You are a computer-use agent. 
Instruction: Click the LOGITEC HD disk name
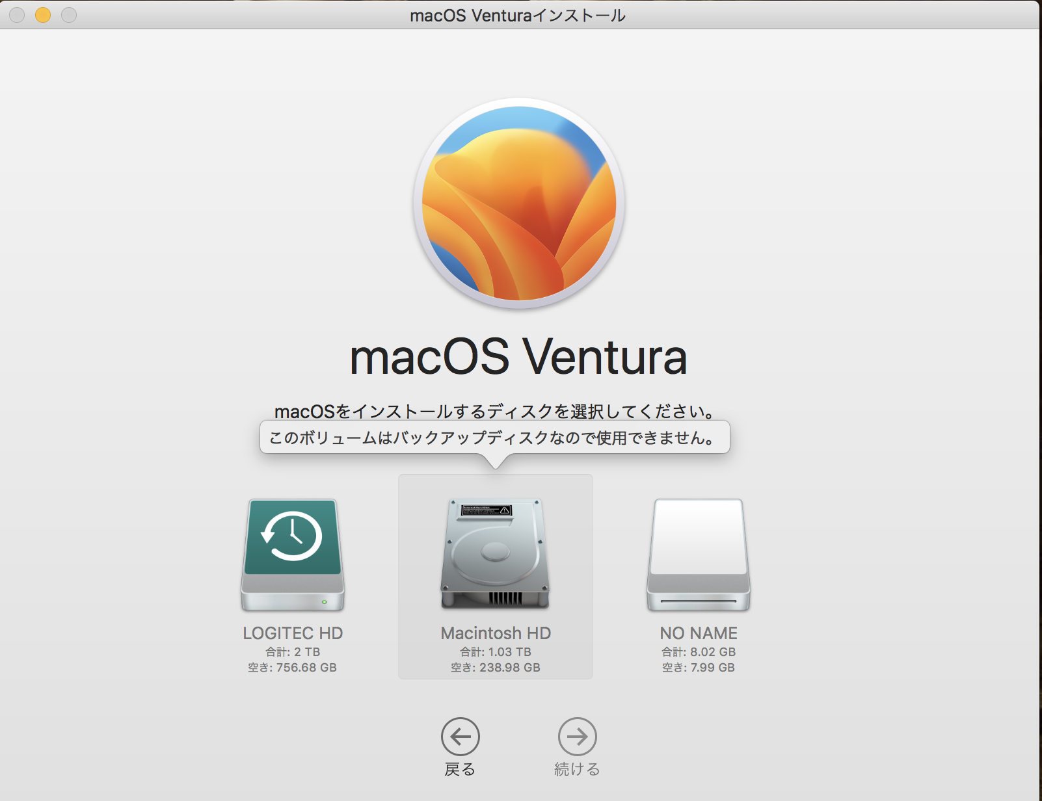point(293,633)
